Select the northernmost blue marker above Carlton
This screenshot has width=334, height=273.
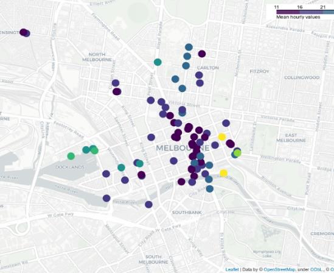pyautogui.click(x=189, y=47)
